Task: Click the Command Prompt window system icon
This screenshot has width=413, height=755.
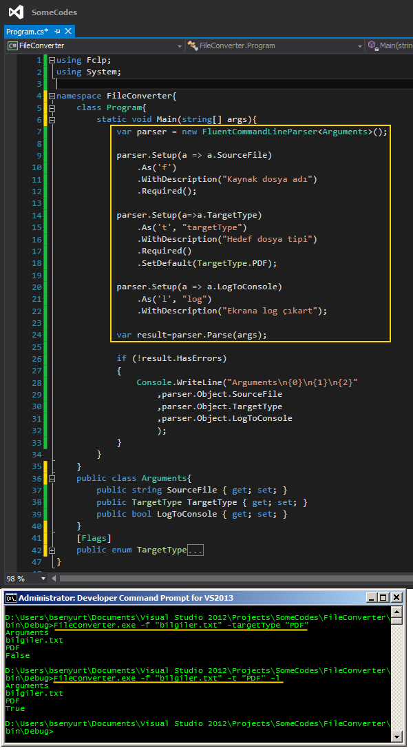Action: click(11, 598)
